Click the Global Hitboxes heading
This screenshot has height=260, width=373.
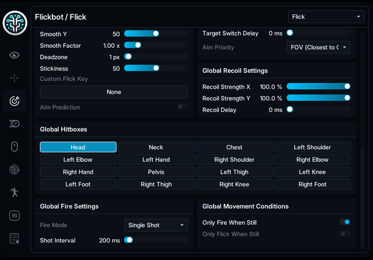[64, 129]
